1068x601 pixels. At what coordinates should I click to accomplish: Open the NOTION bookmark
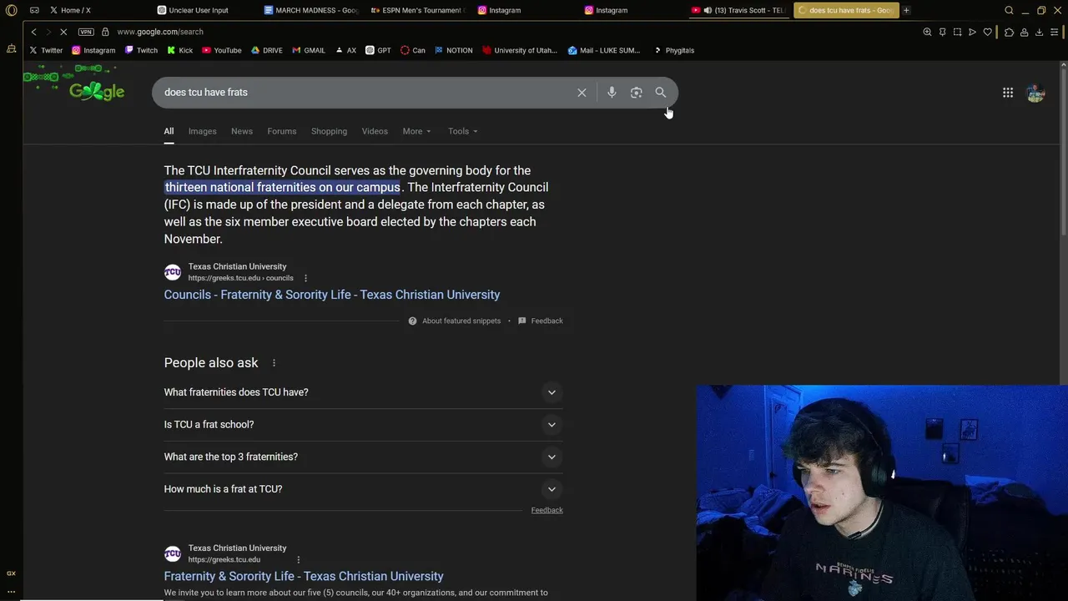coord(453,50)
